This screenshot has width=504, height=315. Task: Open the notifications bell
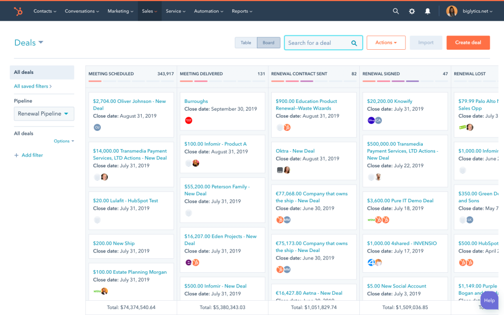[428, 11]
